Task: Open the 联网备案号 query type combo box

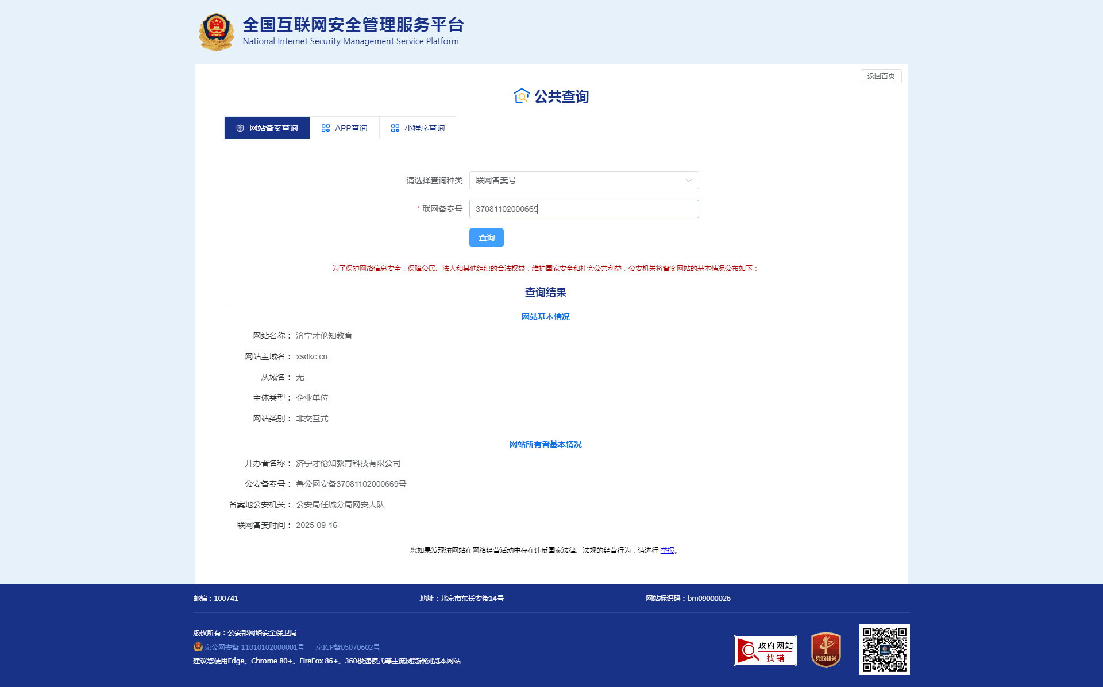Action: 574,180
